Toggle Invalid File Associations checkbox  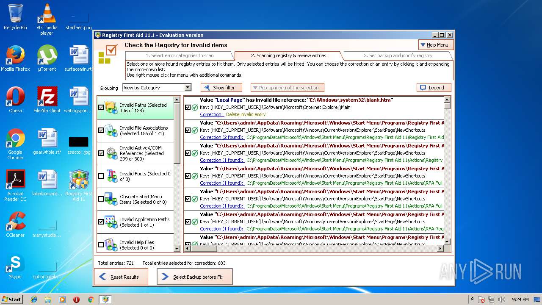[101, 130]
